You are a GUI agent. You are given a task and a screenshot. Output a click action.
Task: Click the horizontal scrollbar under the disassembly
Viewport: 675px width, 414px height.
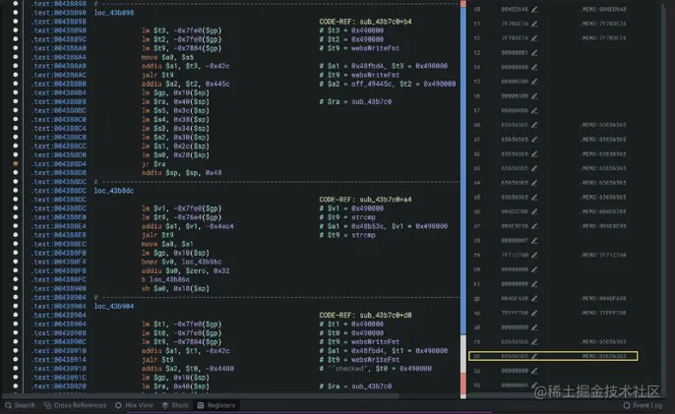(x=200, y=395)
